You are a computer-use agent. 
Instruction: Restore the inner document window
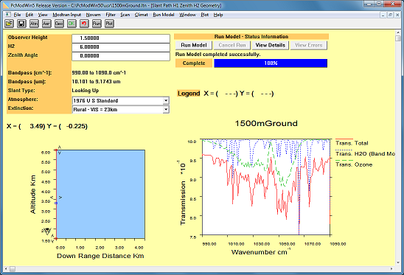[x=390, y=15]
